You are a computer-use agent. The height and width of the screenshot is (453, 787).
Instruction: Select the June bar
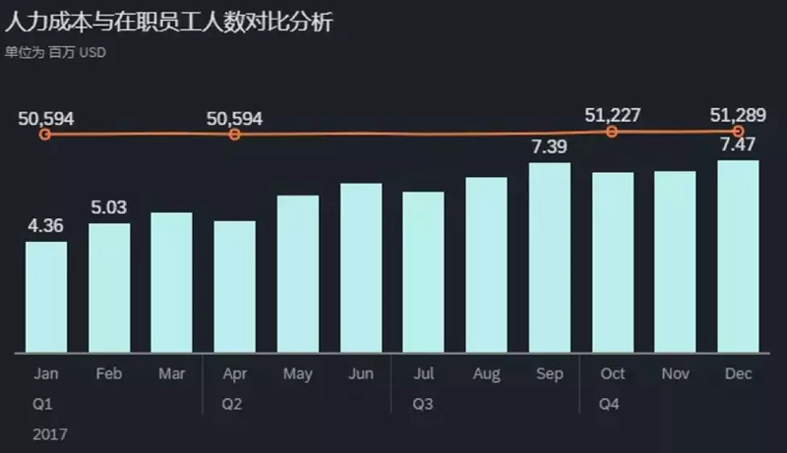(x=360, y=267)
